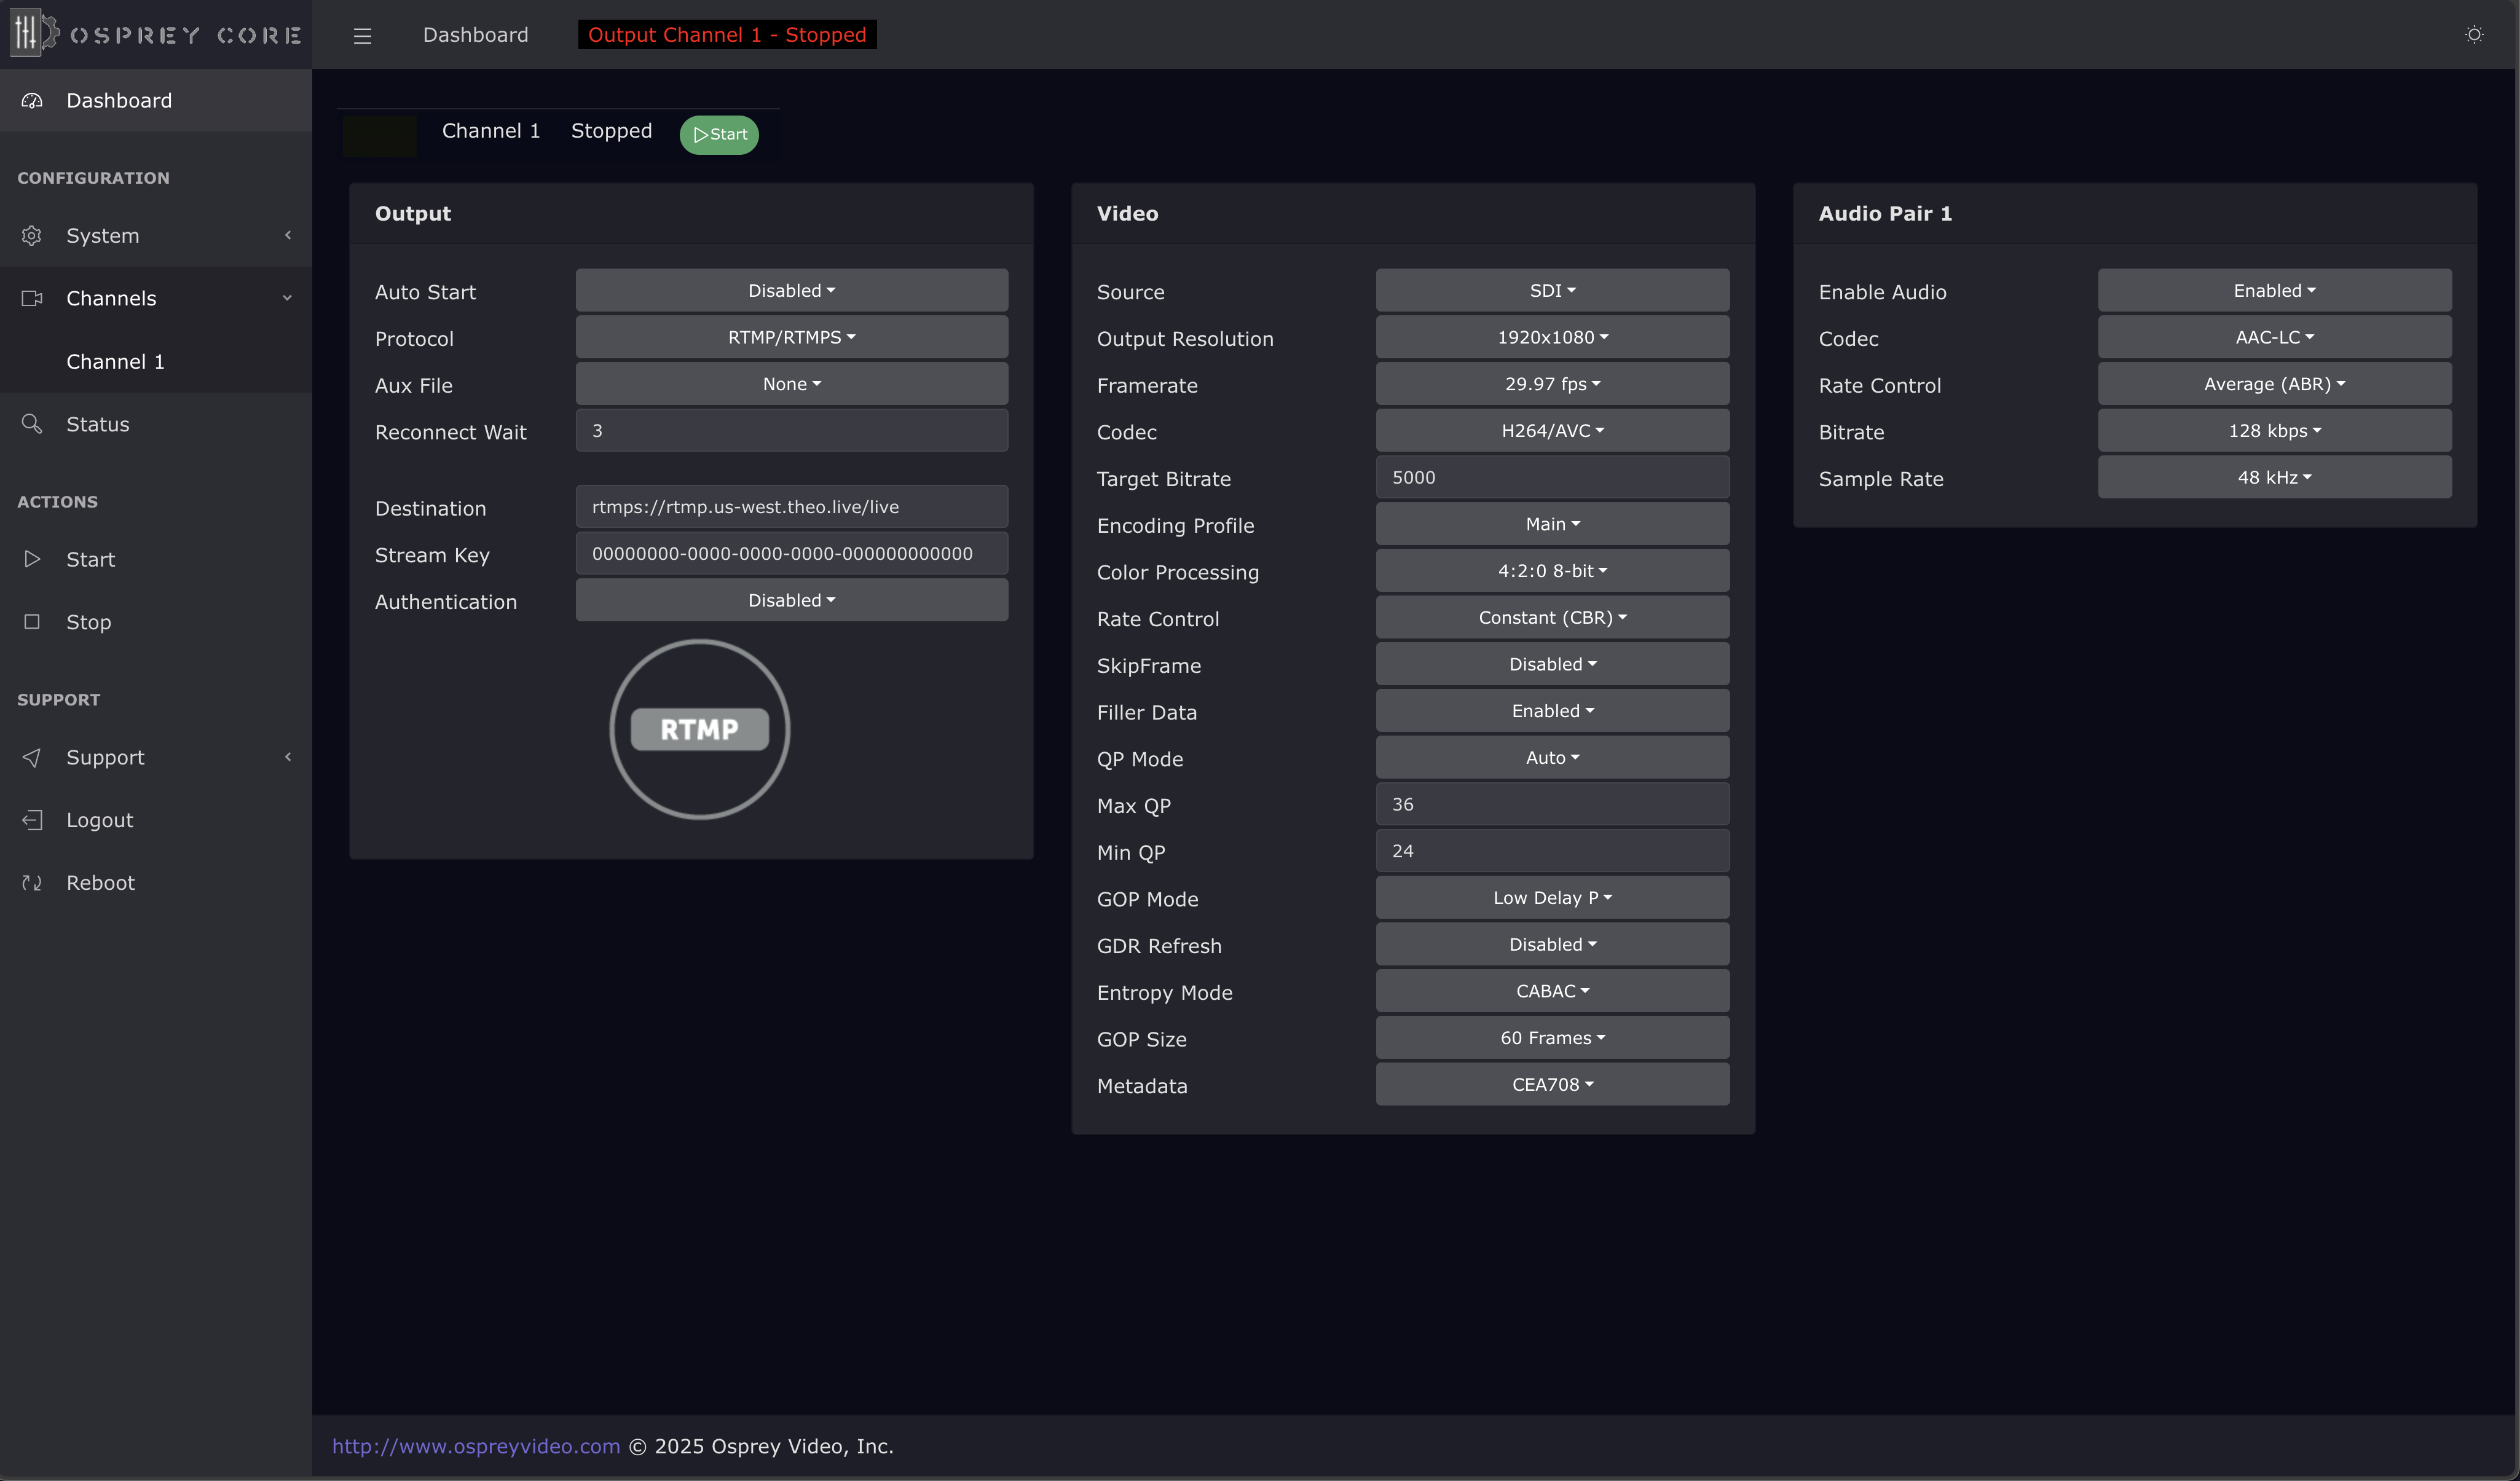Click the RTMP protocol badge icon
This screenshot has width=2520, height=1481.
(699, 729)
